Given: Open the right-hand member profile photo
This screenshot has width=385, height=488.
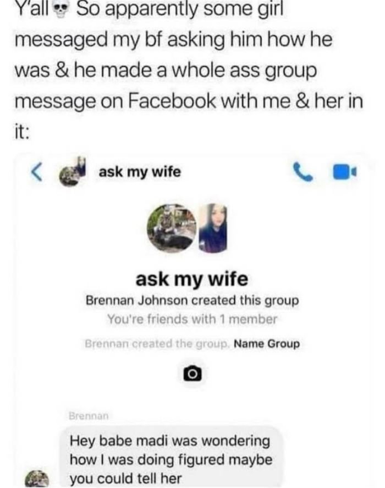Looking at the screenshot, I should coord(213,228).
